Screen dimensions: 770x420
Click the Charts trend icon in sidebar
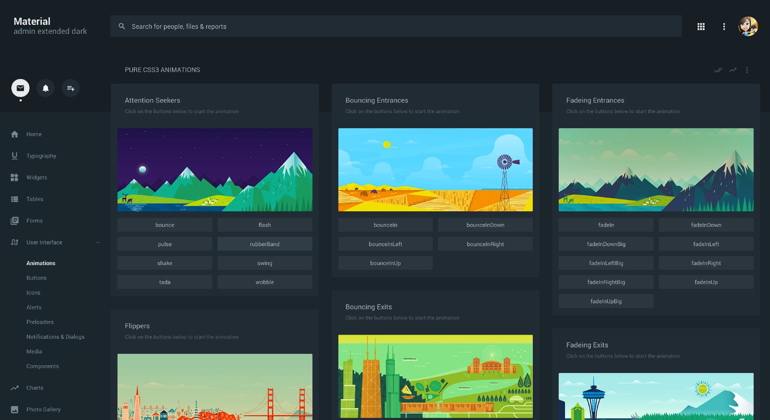point(15,388)
